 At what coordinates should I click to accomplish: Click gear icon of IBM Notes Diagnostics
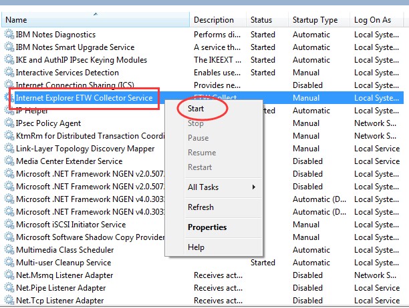coord(9,35)
